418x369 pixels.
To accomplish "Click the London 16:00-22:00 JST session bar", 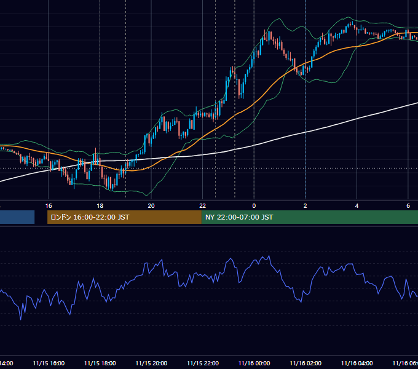I will (x=124, y=217).
